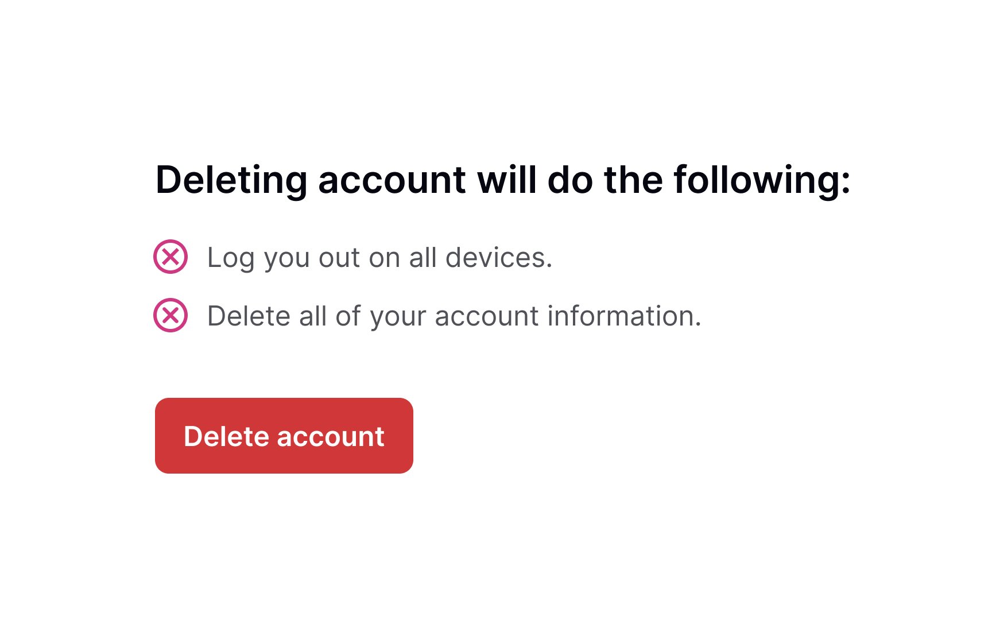Click the X icon beside Delete all information
The width and height of the screenshot is (992, 620).
tap(170, 315)
